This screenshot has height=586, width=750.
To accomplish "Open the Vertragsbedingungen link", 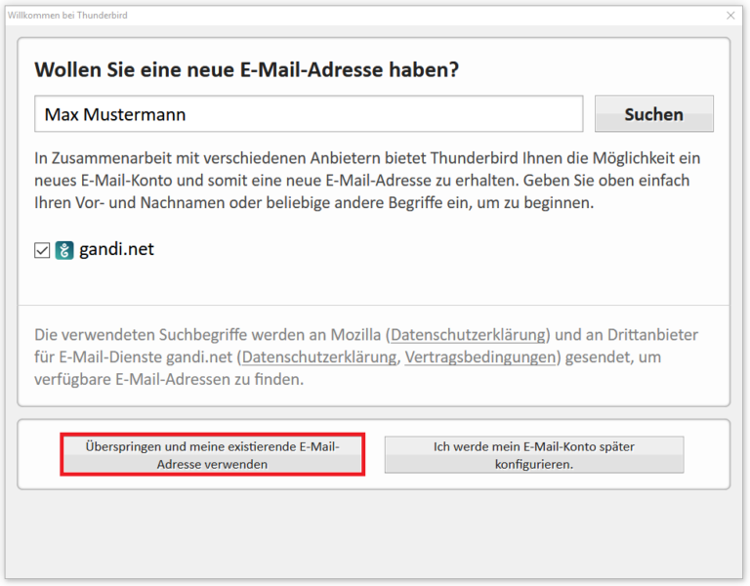I will [x=479, y=357].
